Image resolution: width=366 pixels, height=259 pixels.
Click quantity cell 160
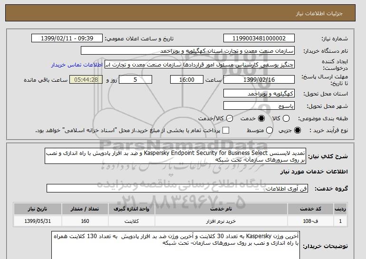tap(85, 221)
